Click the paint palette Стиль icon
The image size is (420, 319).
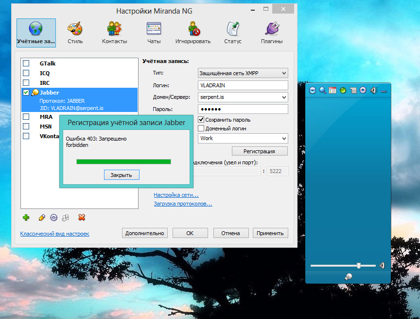75,28
